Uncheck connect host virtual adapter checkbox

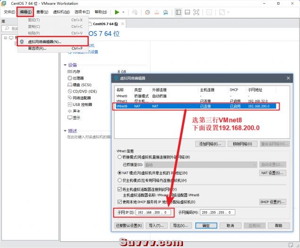[x=119, y=189]
